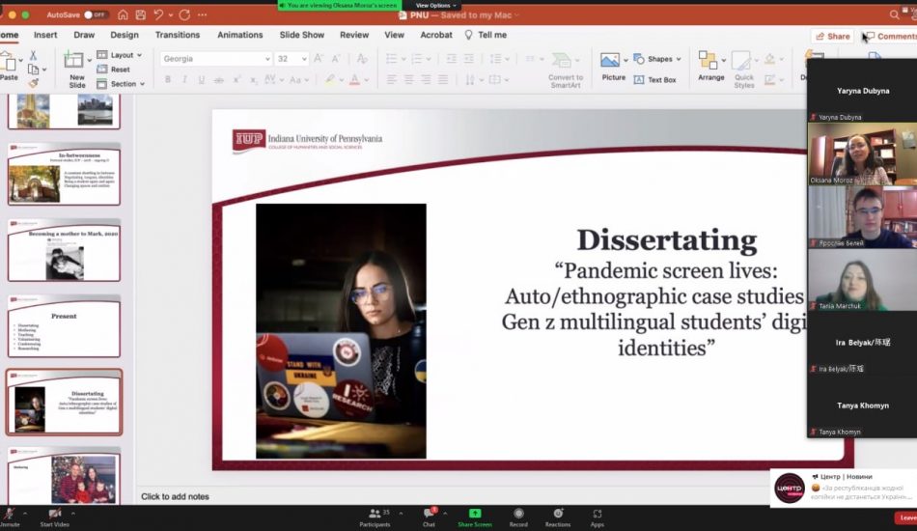Open the font size 32 dropdown

(304, 59)
